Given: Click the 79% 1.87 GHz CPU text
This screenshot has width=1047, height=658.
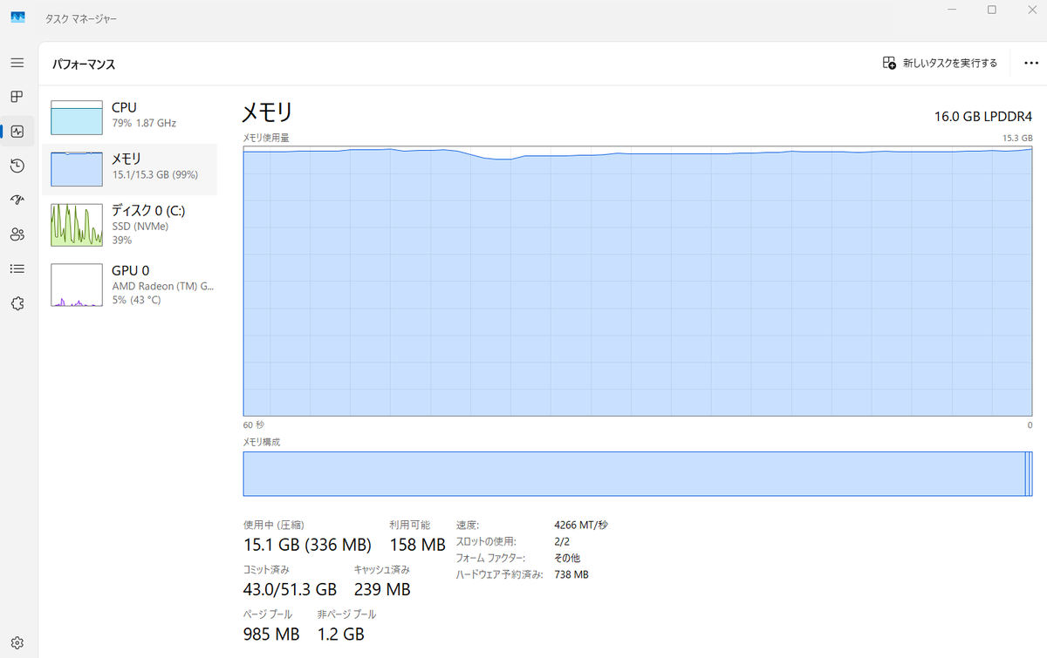Looking at the screenshot, I should pyautogui.click(x=144, y=124).
